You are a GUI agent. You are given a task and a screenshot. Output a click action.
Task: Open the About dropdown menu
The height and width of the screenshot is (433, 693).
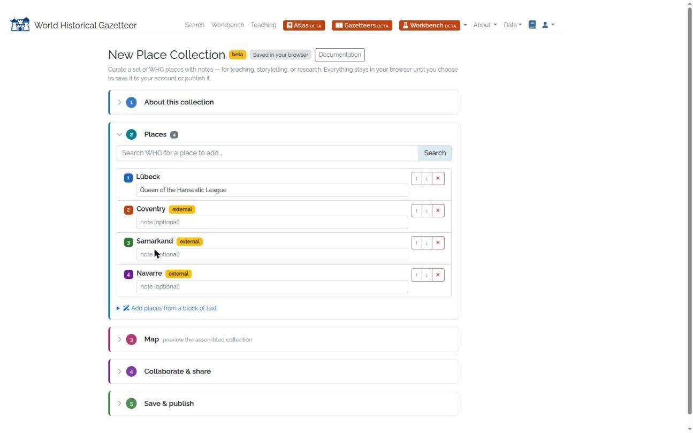click(485, 25)
